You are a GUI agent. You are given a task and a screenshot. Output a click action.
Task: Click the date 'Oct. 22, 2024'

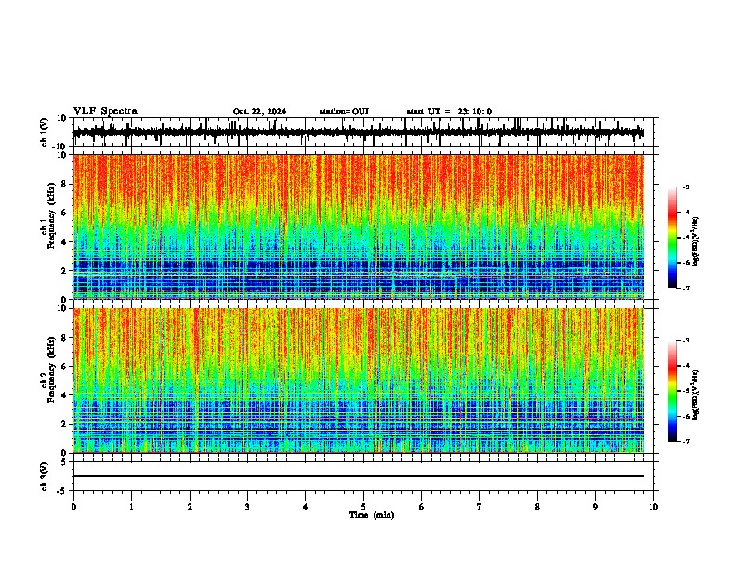coord(259,111)
